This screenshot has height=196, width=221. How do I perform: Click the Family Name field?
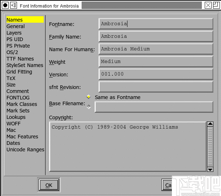[156, 36]
